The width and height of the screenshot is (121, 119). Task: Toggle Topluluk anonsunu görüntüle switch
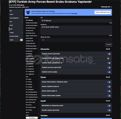tap(109, 68)
